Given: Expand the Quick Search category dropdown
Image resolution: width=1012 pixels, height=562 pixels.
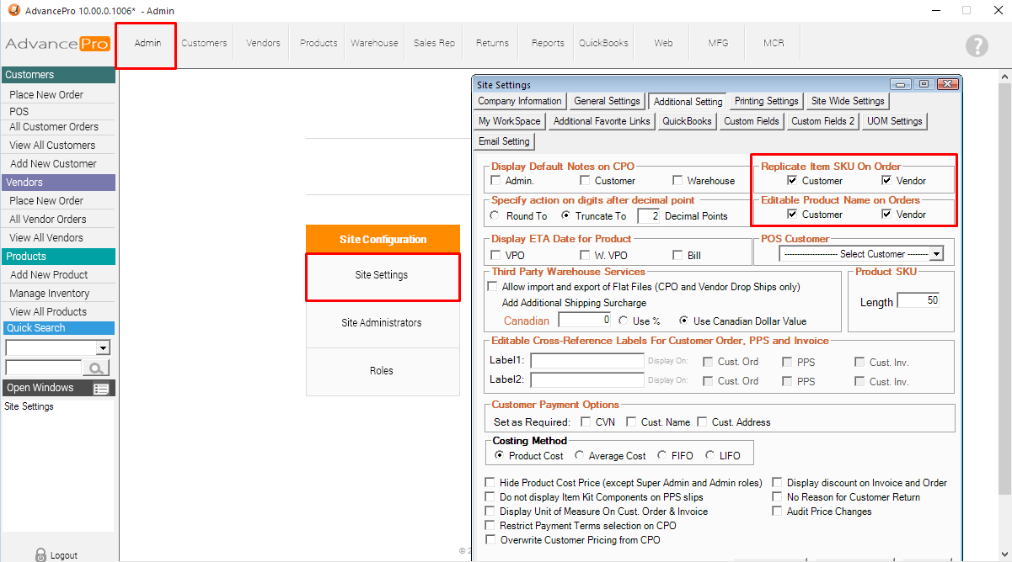Looking at the screenshot, I should [x=104, y=347].
